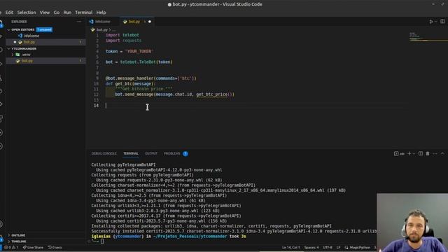The image size is (448, 252).
Task: Switch to the bot.py editor tab
Action: click(x=134, y=22)
